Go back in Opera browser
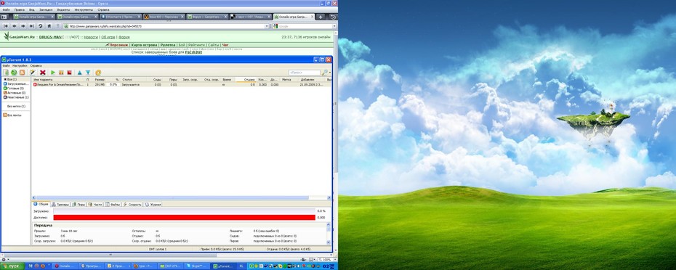The width and height of the screenshot is (676, 270). pos(15,26)
